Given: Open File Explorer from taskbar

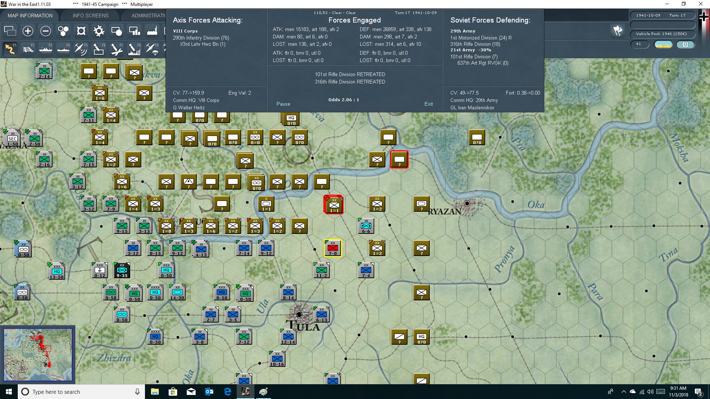Looking at the screenshot, I should [155, 392].
